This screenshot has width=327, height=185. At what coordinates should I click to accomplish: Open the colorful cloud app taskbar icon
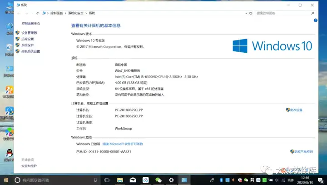[146, 180]
